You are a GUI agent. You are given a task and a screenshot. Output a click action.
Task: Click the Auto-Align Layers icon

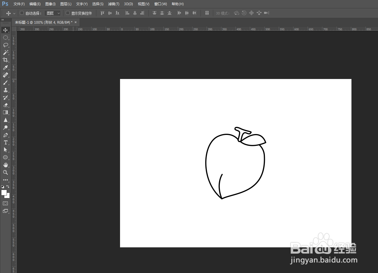point(207,13)
